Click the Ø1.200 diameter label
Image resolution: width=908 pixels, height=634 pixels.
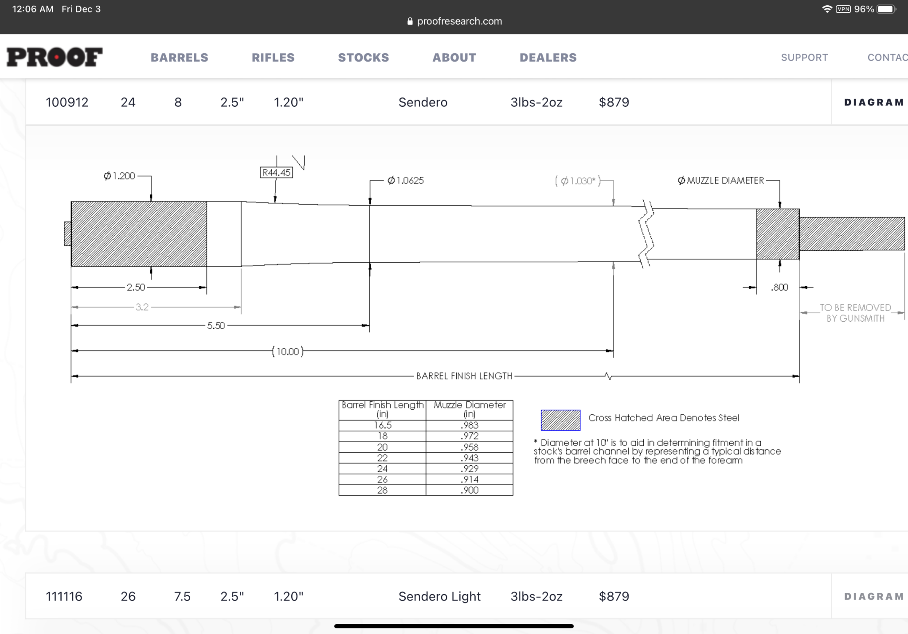click(x=119, y=176)
